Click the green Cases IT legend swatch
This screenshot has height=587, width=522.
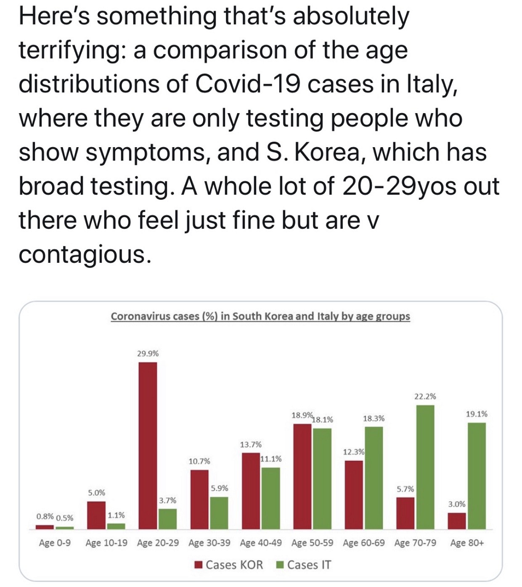coord(280,565)
